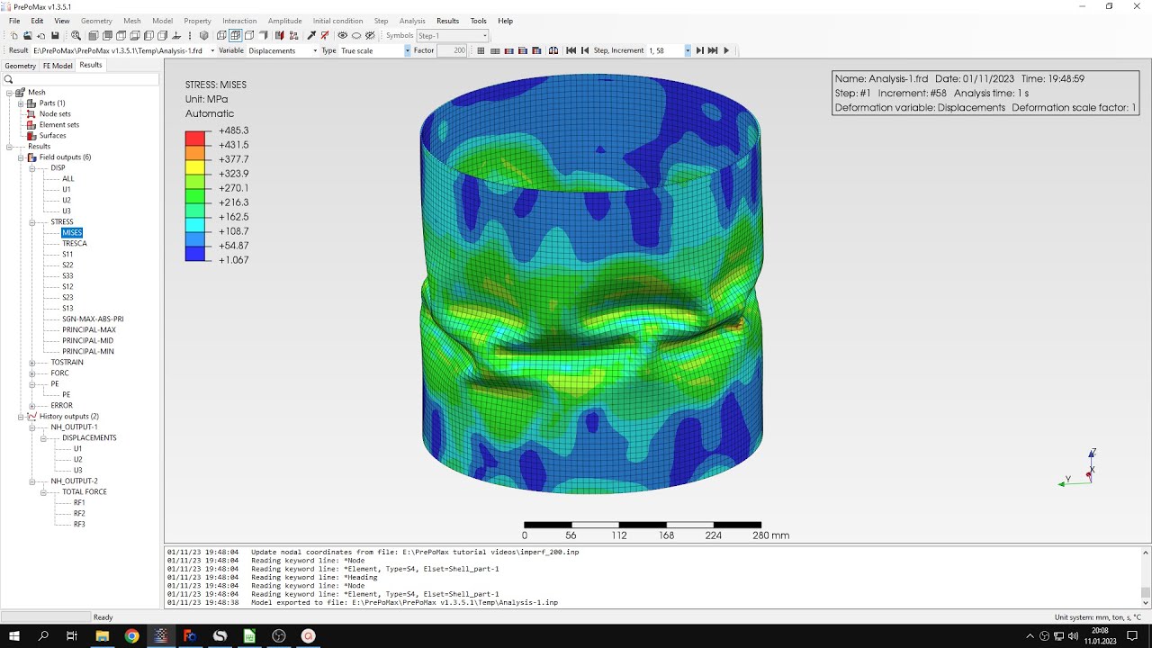Show element edges with wireframe cube icon

pyautogui.click(x=236, y=36)
